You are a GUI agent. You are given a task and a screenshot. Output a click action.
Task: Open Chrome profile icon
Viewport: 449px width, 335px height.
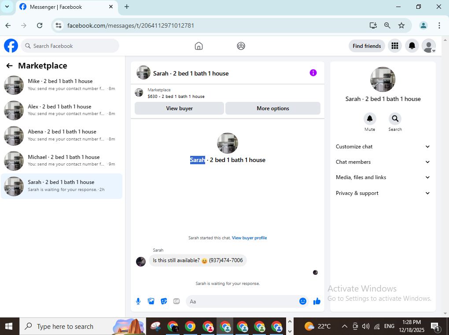pos(423,25)
